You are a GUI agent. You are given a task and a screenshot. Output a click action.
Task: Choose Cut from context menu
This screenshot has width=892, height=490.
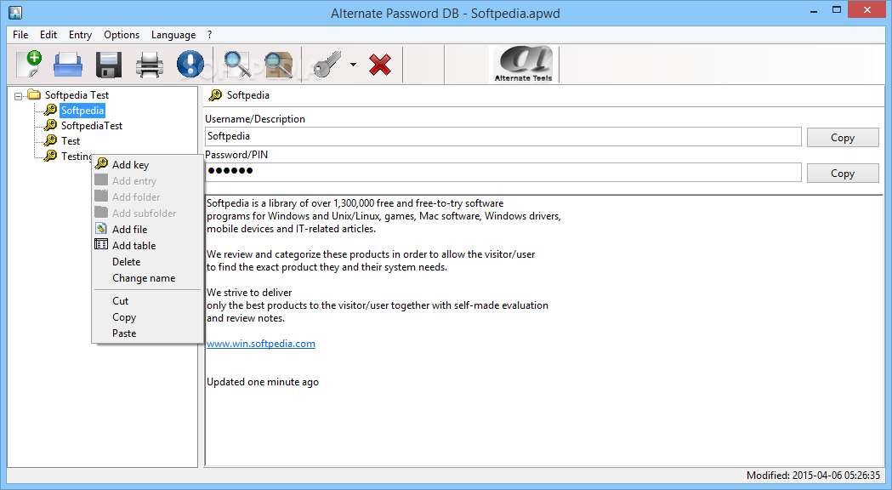pyautogui.click(x=148, y=301)
